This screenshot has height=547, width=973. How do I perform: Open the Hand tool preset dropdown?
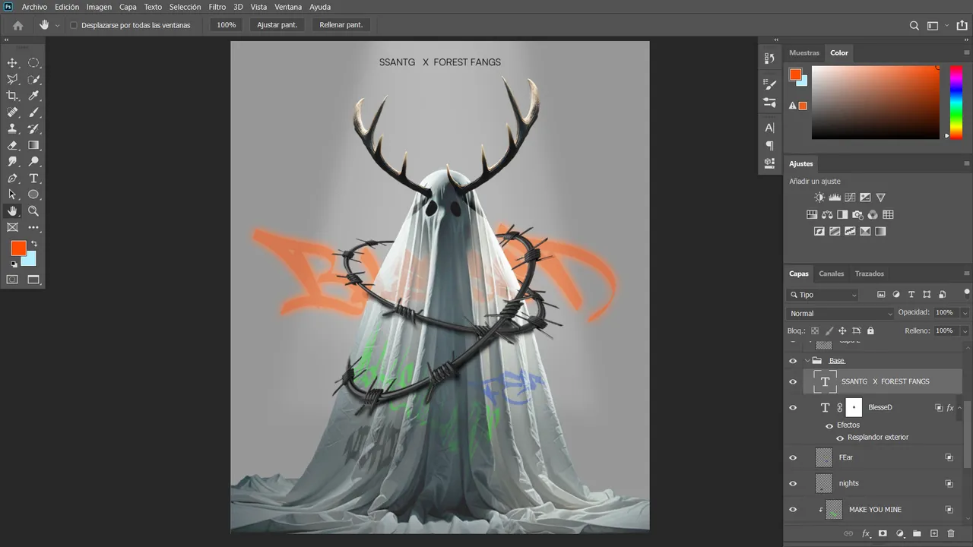tap(57, 25)
